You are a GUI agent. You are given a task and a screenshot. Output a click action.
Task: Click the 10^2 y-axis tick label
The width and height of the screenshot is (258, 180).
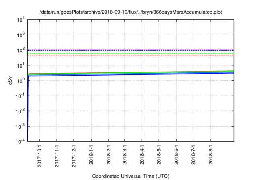point(21,50)
